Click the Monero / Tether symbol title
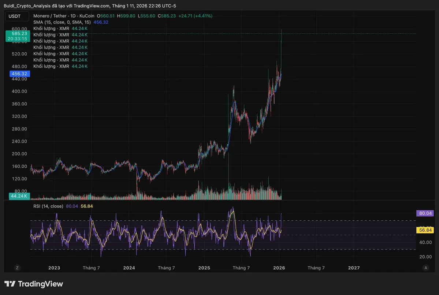Viewport: 439px width, 295px height. pos(50,16)
